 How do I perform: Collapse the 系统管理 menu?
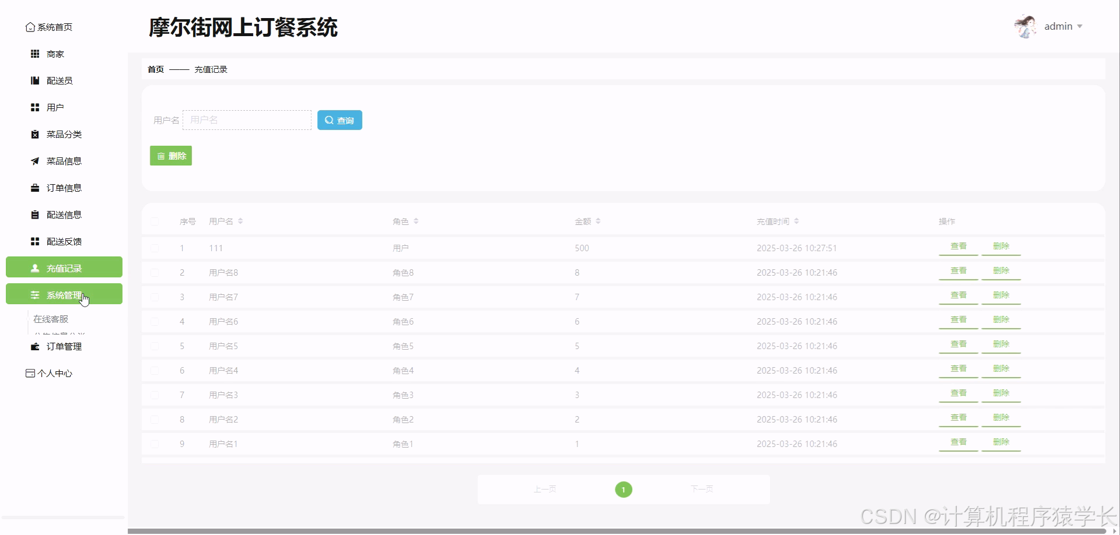tap(64, 294)
